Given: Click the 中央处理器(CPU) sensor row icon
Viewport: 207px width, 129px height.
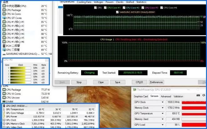Looking at the screenshot, I should click(4, 6).
